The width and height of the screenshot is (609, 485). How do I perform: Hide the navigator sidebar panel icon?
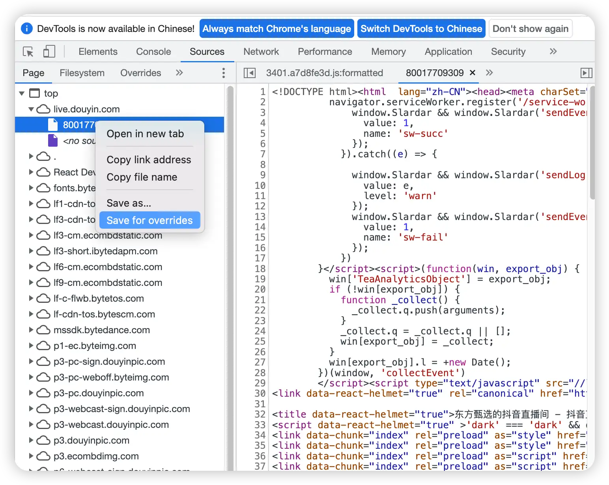[x=250, y=73]
